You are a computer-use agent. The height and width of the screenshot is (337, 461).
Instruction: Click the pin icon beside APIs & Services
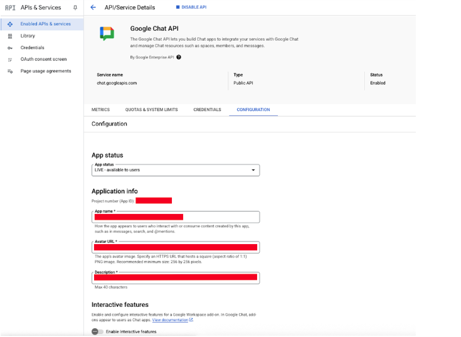pyautogui.click(x=75, y=8)
